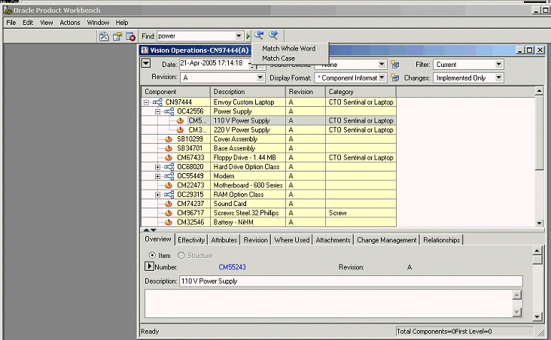
Task: Click the component list vertical scrollbar thumb
Action: click(x=540, y=133)
